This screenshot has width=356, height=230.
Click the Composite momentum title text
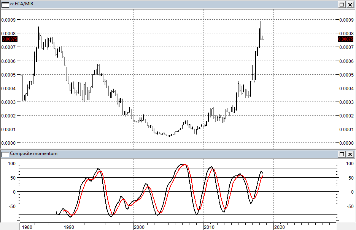pos(33,153)
